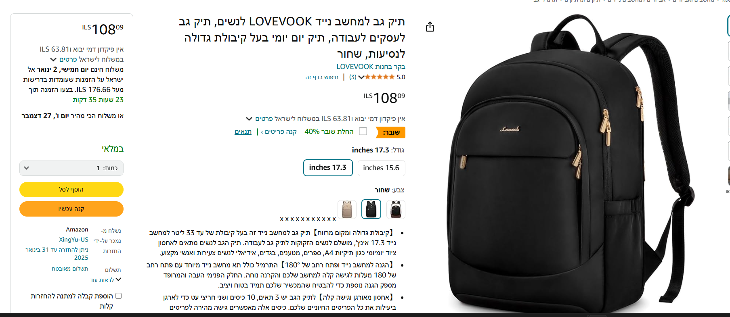The height and width of the screenshot is (317, 730).
Task: Open the quantity dropdown
Action: click(x=71, y=168)
